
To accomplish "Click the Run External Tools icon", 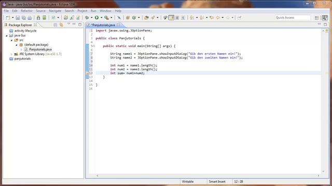I will [106, 18].
